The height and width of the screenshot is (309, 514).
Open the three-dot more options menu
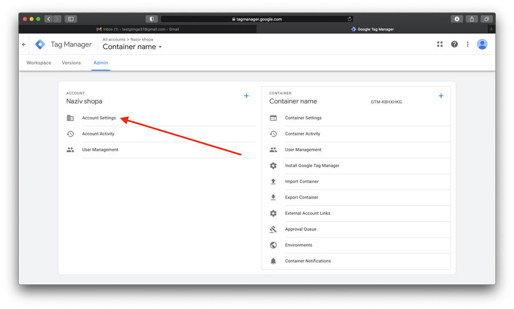click(468, 44)
